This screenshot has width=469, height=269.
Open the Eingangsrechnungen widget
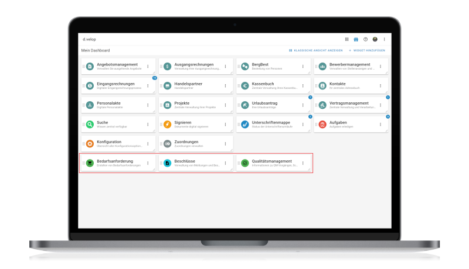[117, 85]
